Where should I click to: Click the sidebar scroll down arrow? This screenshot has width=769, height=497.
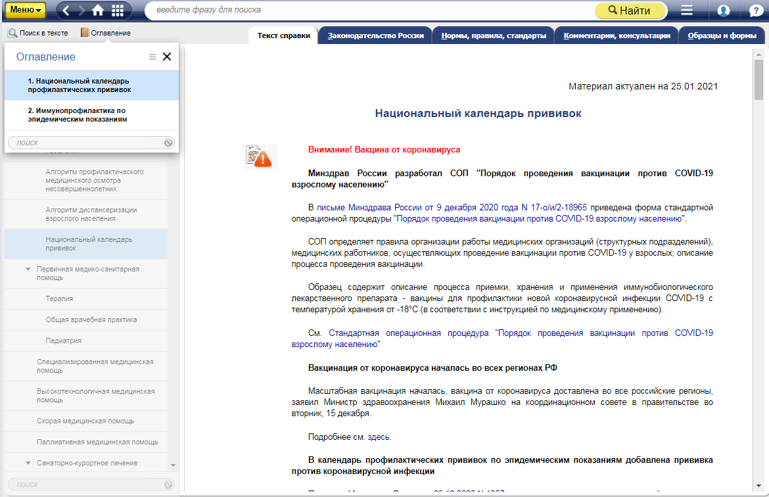tap(173, 465)
